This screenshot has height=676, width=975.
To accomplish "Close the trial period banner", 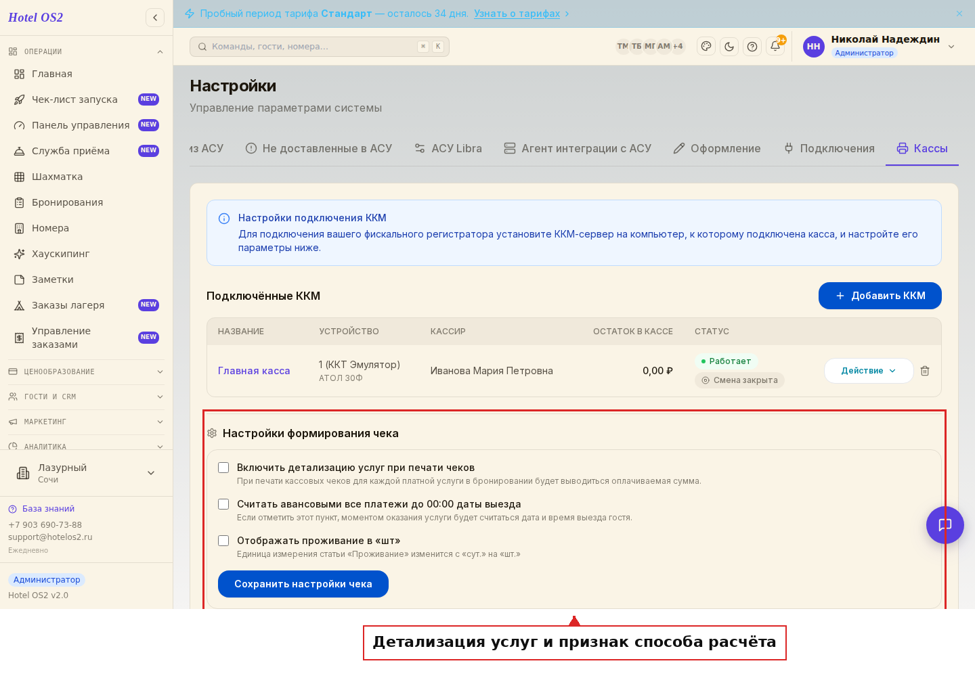I will (x=959, y=14).
